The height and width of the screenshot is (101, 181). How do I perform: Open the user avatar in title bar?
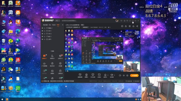point(117,20)
